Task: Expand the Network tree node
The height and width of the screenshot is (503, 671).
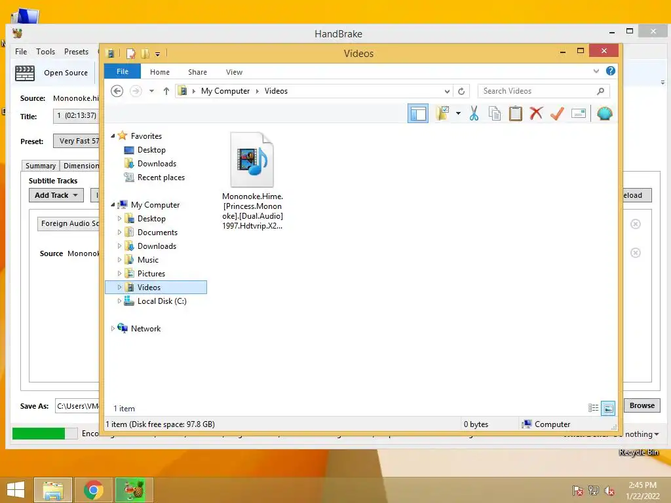Action: click(113, 329)
